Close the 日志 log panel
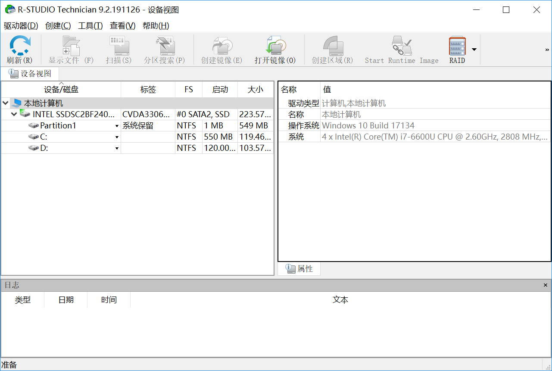 (546, 285)
